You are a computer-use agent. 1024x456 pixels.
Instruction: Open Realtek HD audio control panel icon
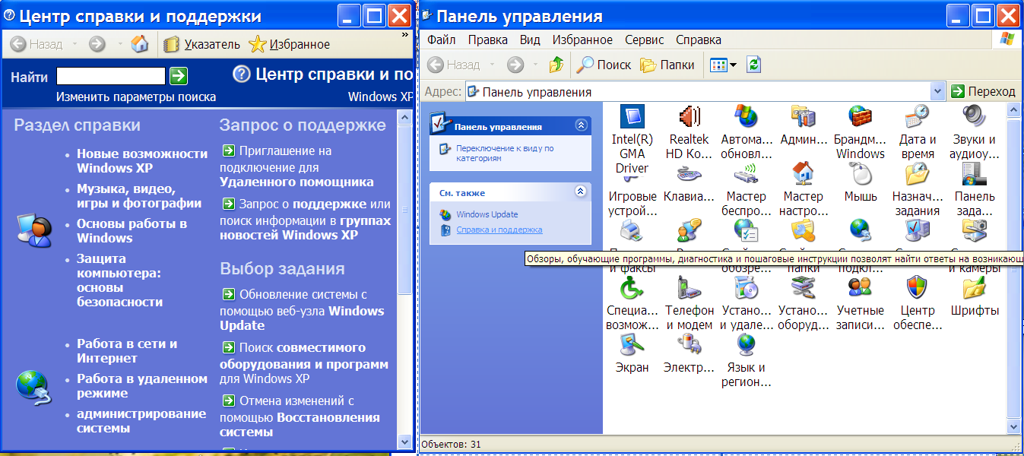coord(689,117)
